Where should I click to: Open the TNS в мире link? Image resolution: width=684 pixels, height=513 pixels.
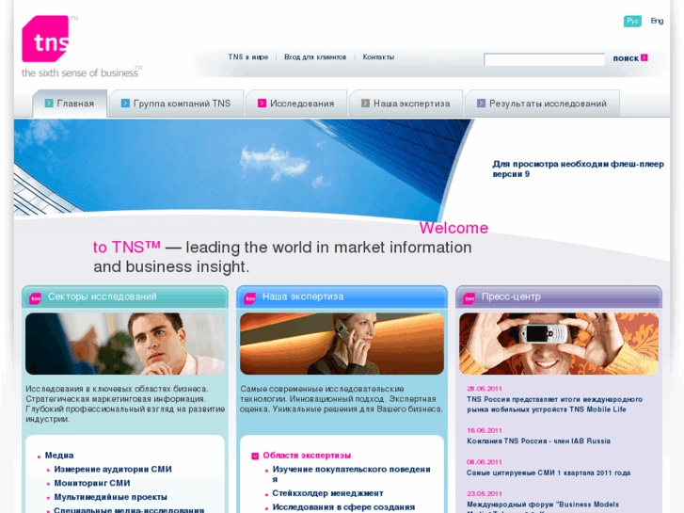[247, 57]
